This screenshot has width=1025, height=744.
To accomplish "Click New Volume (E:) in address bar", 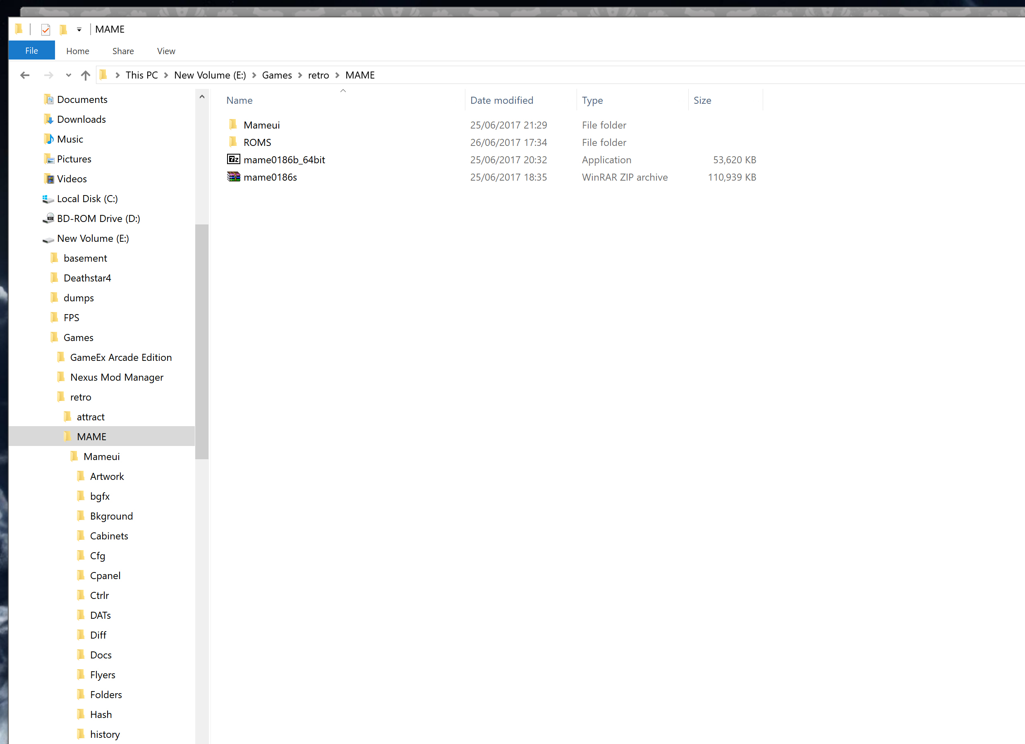I will 210,75.
